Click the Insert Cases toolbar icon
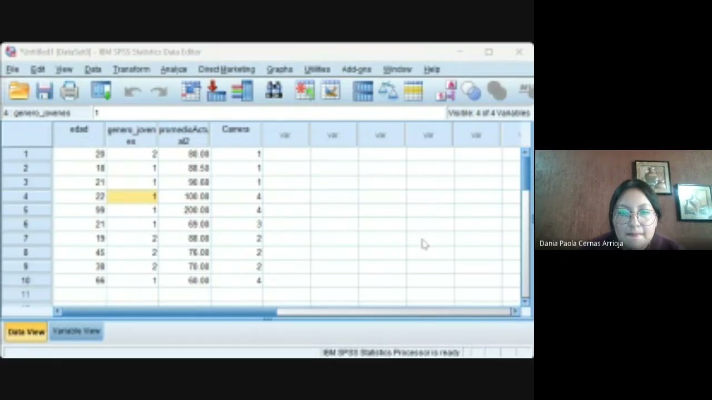 pos(305,91)
